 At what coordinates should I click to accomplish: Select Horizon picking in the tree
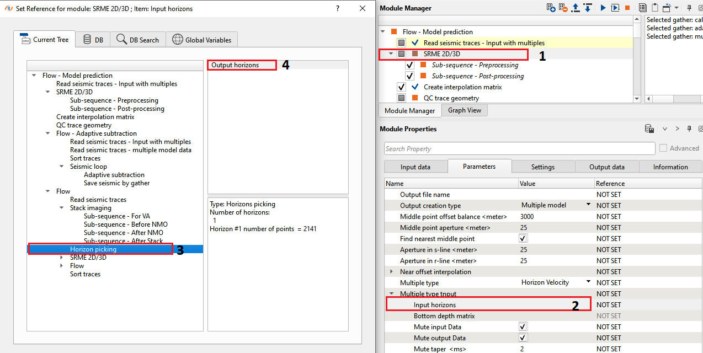(93, 249)
